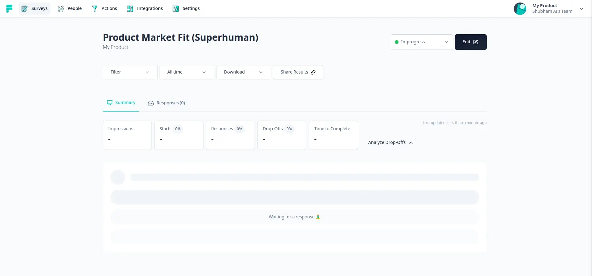Click the Waiting for a response message
Screen dimensions: 592x276
294,217
